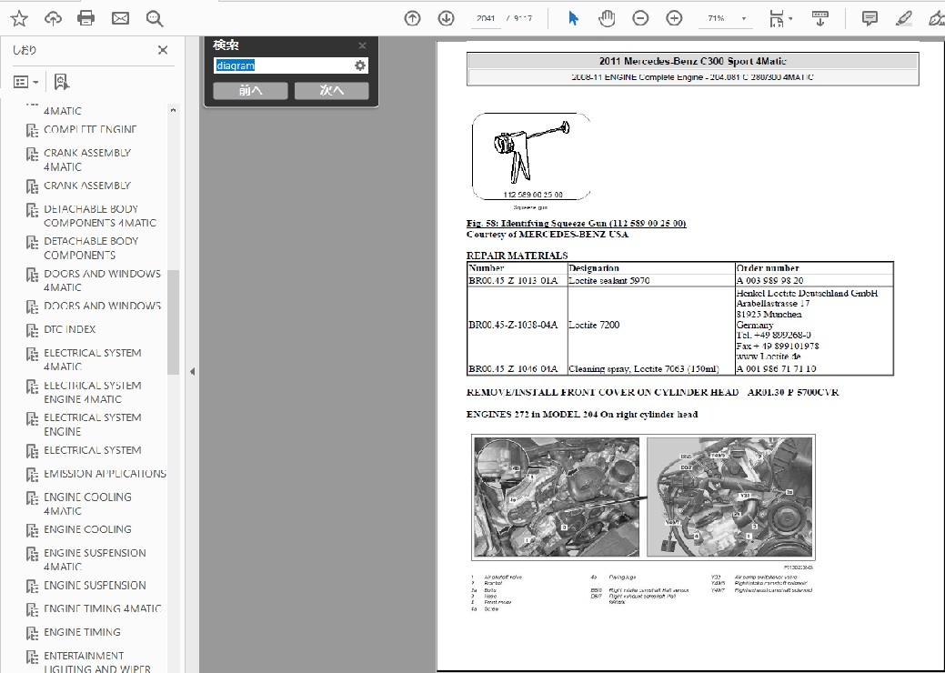
Task: Open ENGINE TIMING 4MATIC bookmark
Action: [x=103, y=608]
